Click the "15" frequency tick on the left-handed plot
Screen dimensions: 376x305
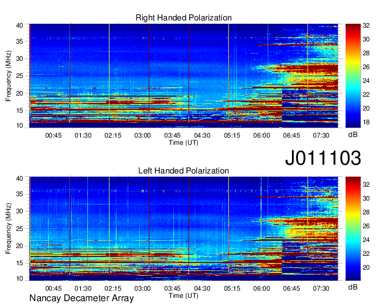[x=20, y=264]
